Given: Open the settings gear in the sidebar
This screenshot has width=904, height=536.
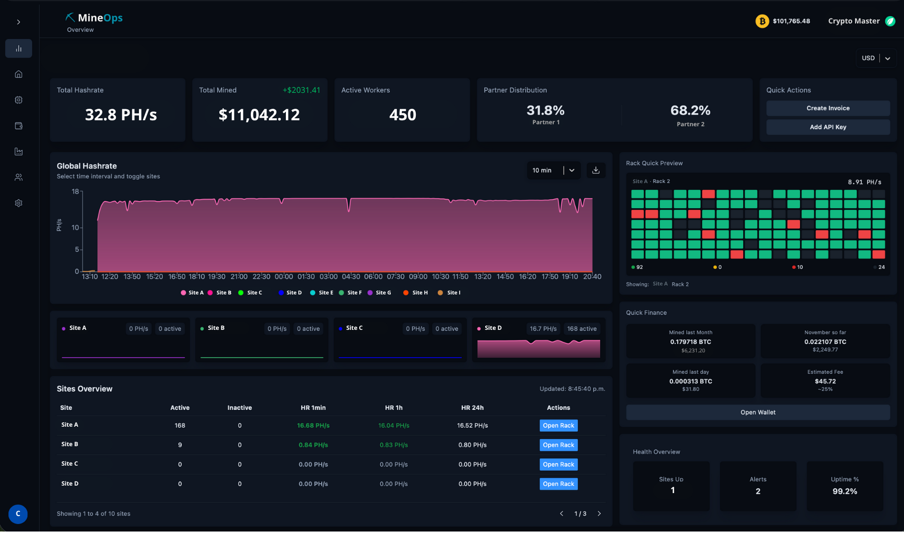Looking at the screenshot, I should coord(18,203).
